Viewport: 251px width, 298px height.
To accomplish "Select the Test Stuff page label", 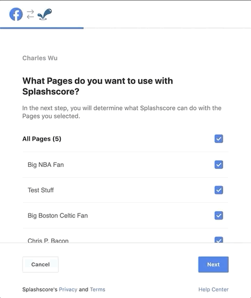I will tap(41, 190).
